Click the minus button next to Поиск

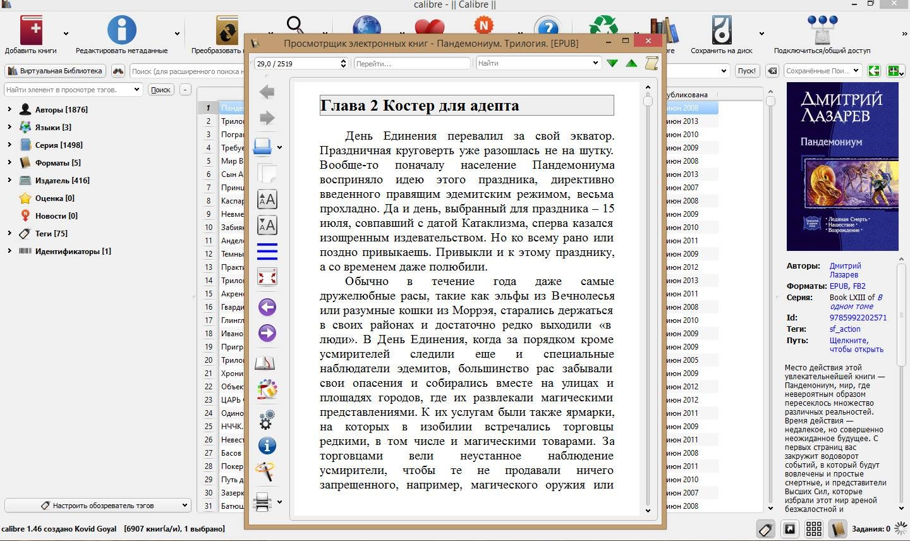(x=185, y=90)
